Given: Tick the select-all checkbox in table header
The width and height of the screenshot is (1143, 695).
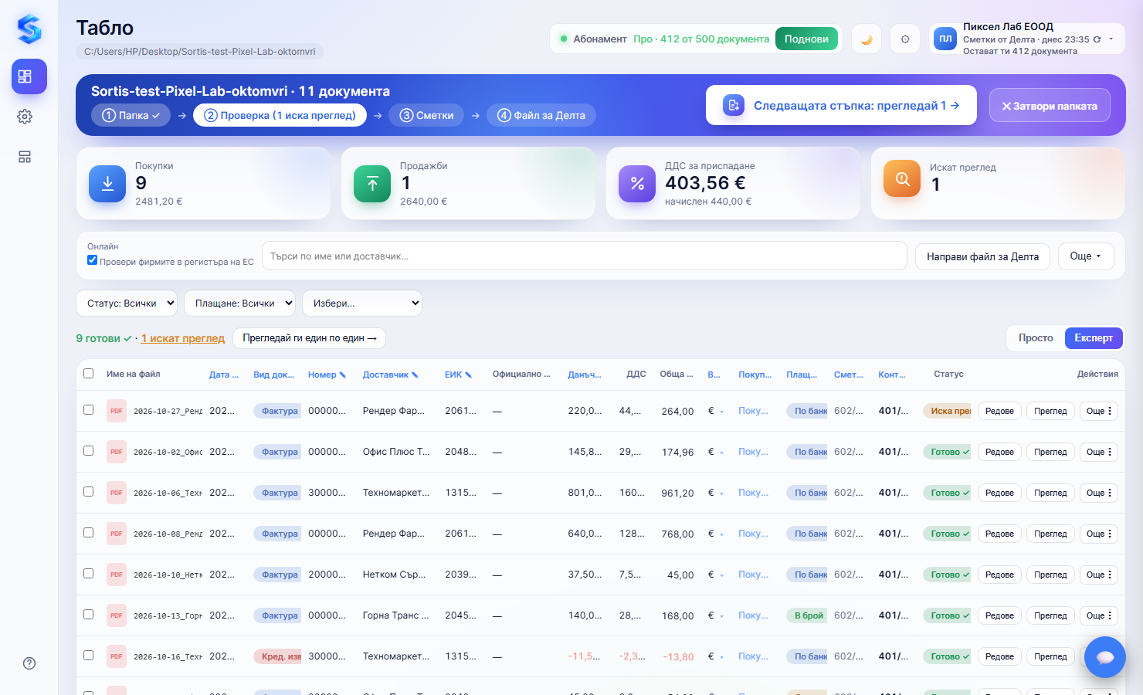Looking at the screenshot, I should [x=89, y=374].
